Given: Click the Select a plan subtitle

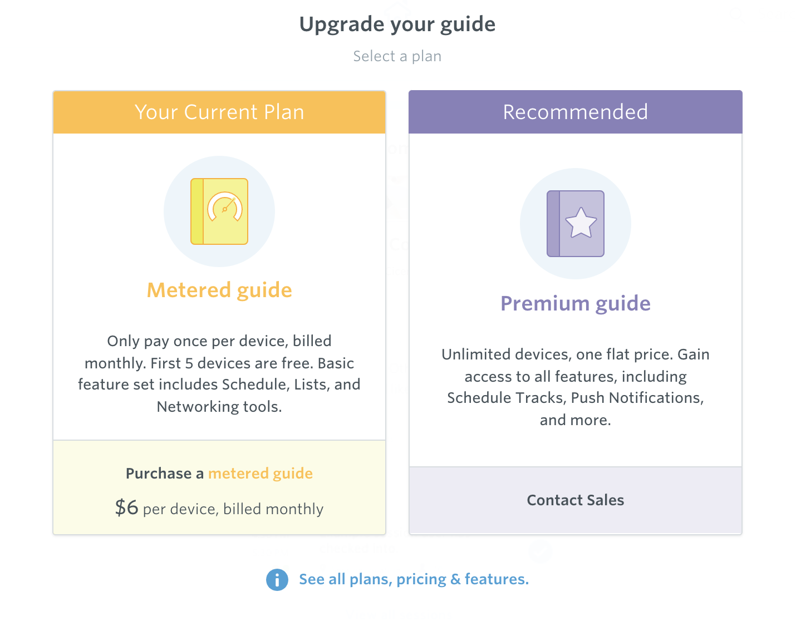Looking at the screenshot, I should pyautogui.click(x=397, y=56).
